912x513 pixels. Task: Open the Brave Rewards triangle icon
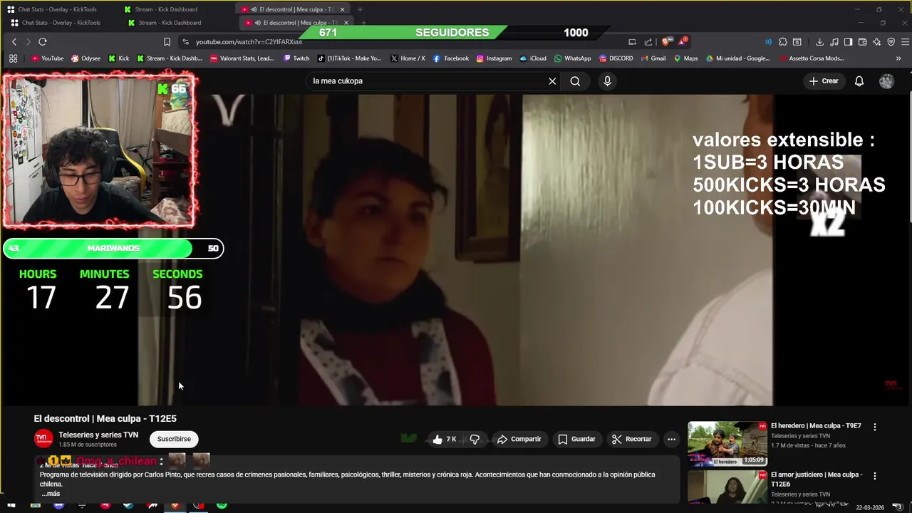[683, 42]
